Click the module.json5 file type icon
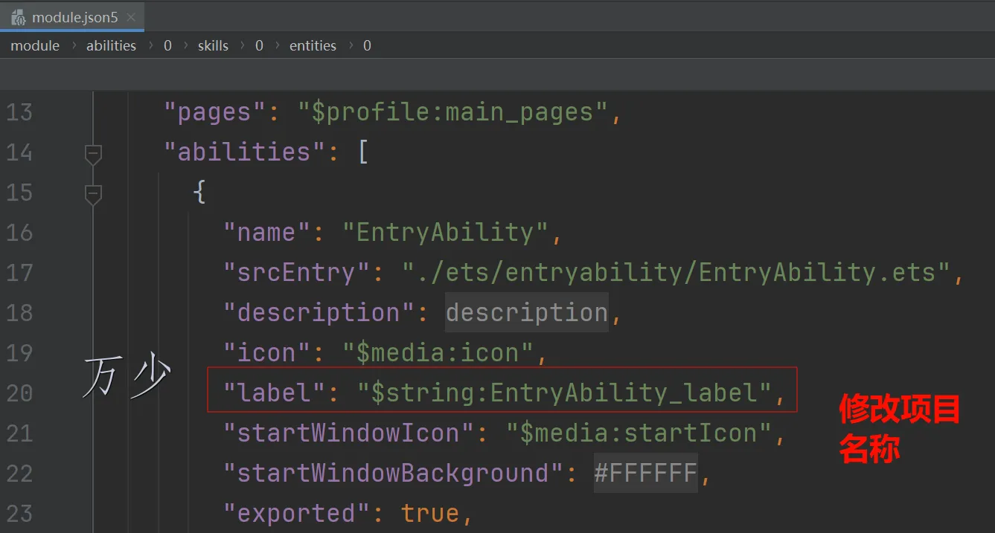Image resolution: width=995 pixels, height=533 pixels. click(19, 17)
